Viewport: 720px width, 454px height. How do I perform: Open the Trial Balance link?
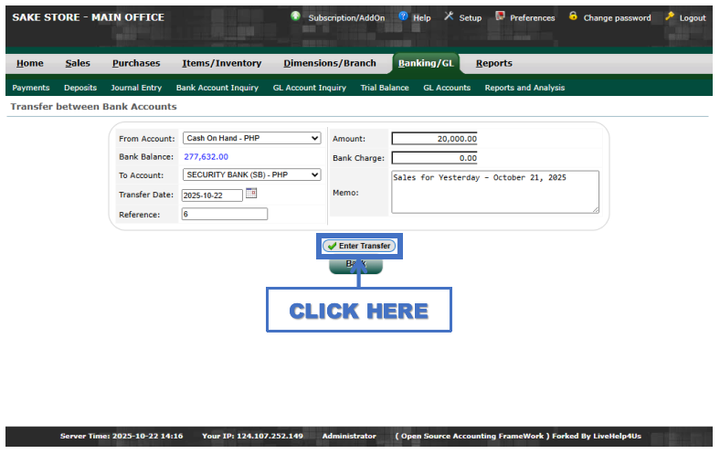(385, 88)
